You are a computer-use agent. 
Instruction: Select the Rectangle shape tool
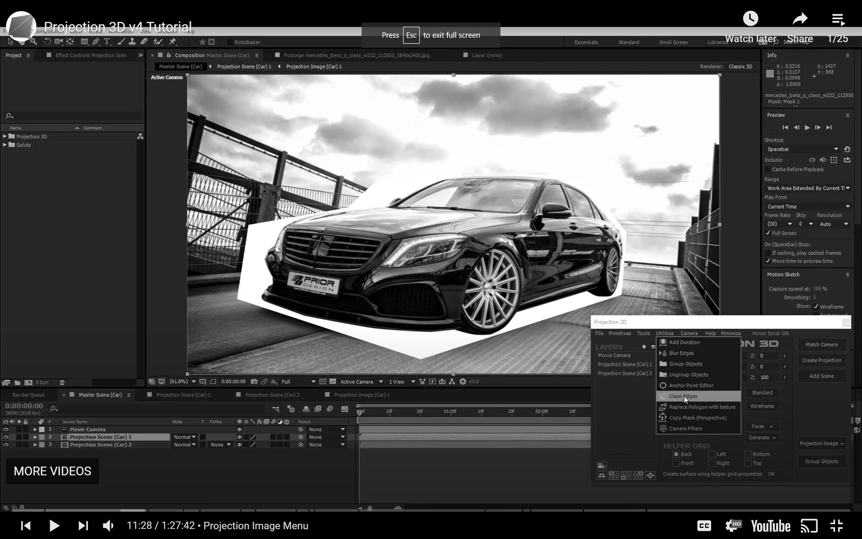pos(85,42)
